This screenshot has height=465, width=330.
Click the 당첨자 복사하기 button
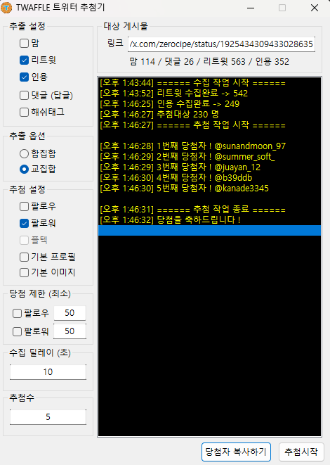tap(236, 452)
